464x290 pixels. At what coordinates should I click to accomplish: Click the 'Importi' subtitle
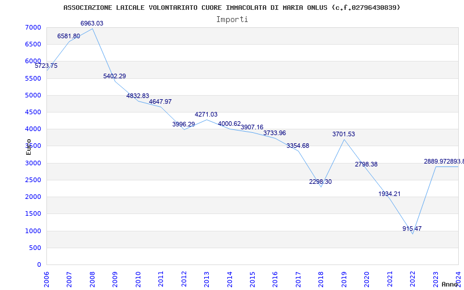pos(232,20)
